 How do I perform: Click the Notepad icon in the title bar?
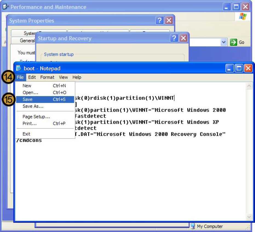[19, 68]
